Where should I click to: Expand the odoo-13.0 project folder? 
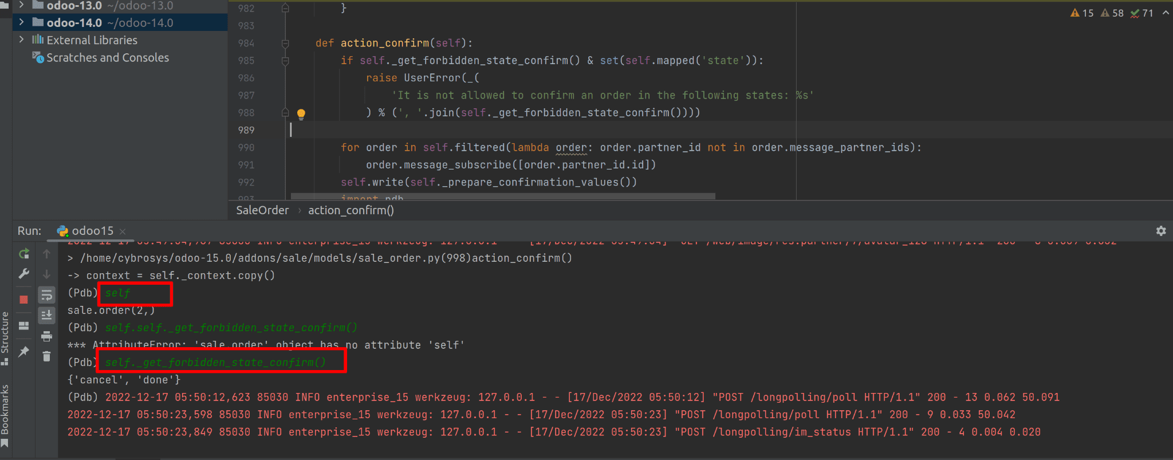pos(21,5)
